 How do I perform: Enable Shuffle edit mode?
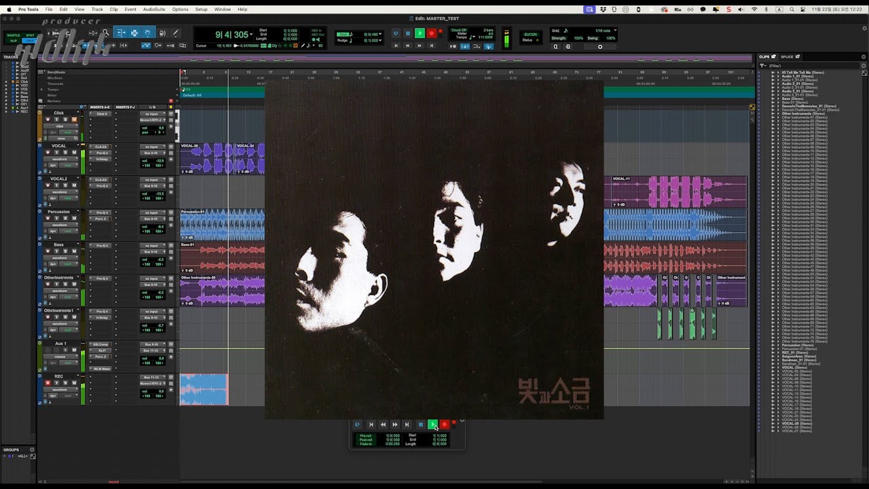point(14,35)
